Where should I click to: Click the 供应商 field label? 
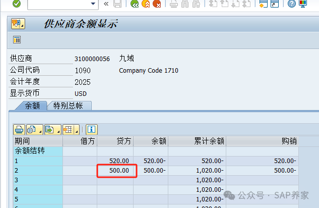pos(21,59)
